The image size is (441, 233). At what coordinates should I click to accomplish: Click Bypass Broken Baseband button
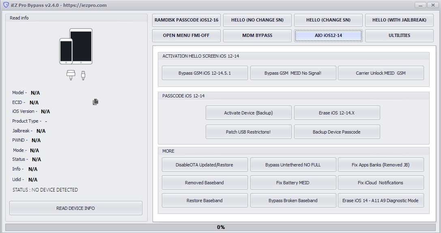[293, 201]
